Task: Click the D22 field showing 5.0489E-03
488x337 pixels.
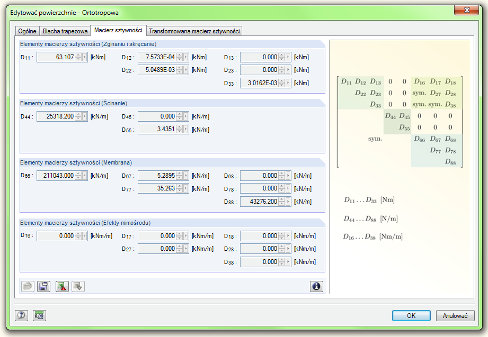Action: [x=157, y=70]
